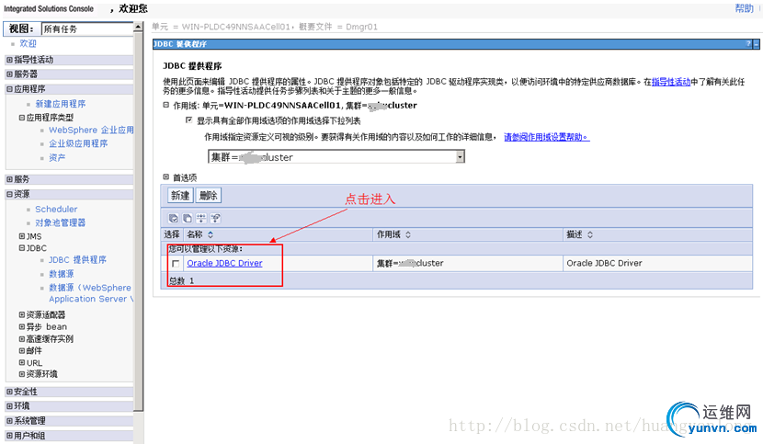Viewport: 763px width, 444px height.
Task: Expand the 指导性活动 navigation group
Action: point(9,60)
